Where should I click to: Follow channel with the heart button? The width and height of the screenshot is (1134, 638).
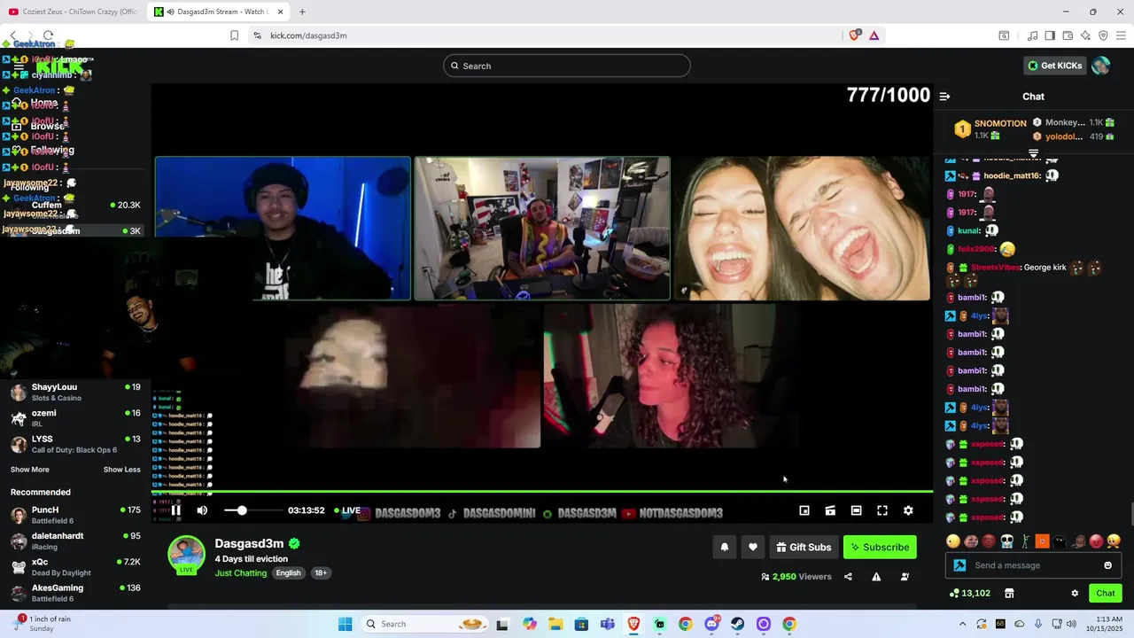point(753,548)
